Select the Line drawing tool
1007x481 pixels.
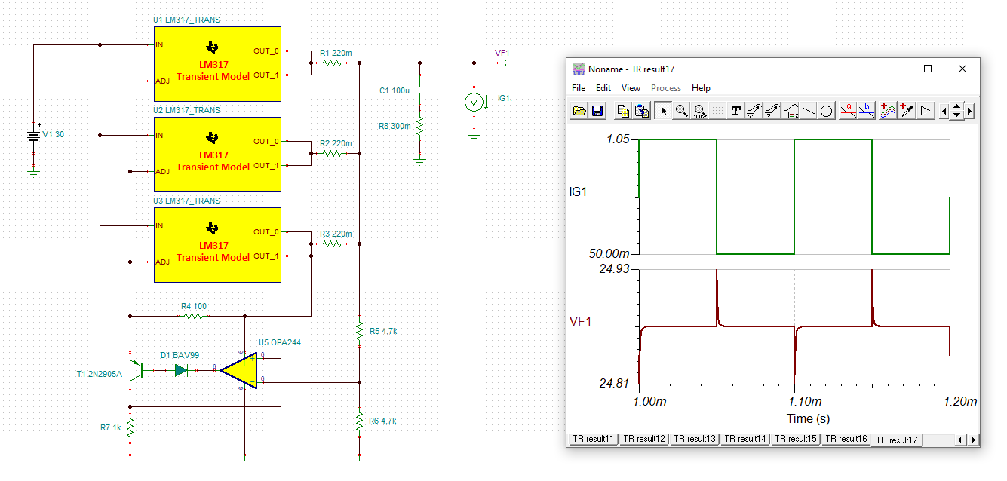(808, 111)
